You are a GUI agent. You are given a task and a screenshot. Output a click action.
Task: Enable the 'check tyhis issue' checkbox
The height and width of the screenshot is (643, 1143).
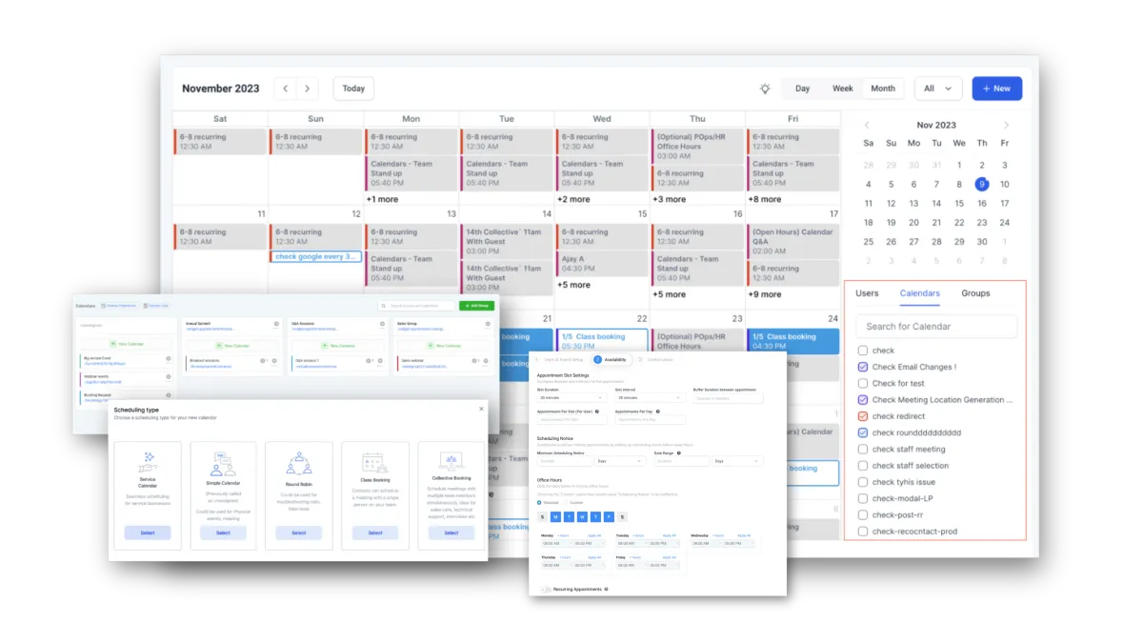tap(863, 482)
